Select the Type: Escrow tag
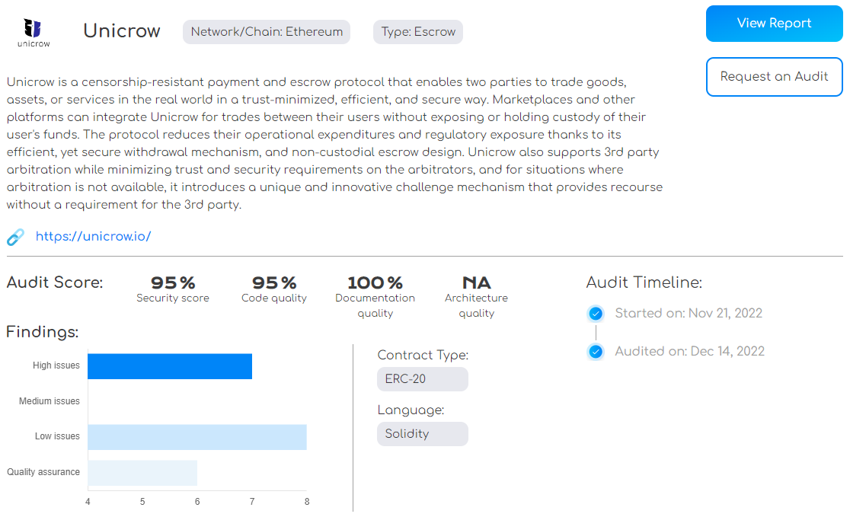 coord(417,31)
